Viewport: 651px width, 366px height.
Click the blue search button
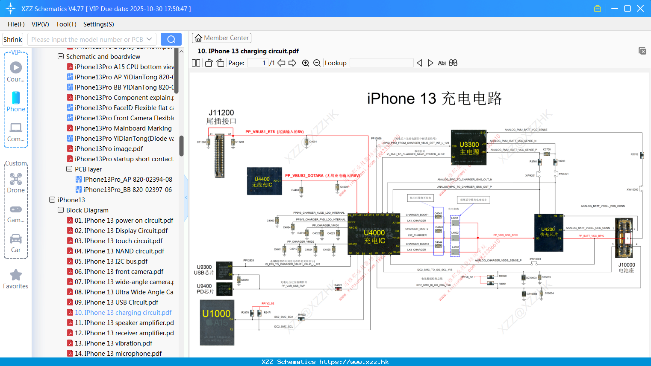pos(171,39)
